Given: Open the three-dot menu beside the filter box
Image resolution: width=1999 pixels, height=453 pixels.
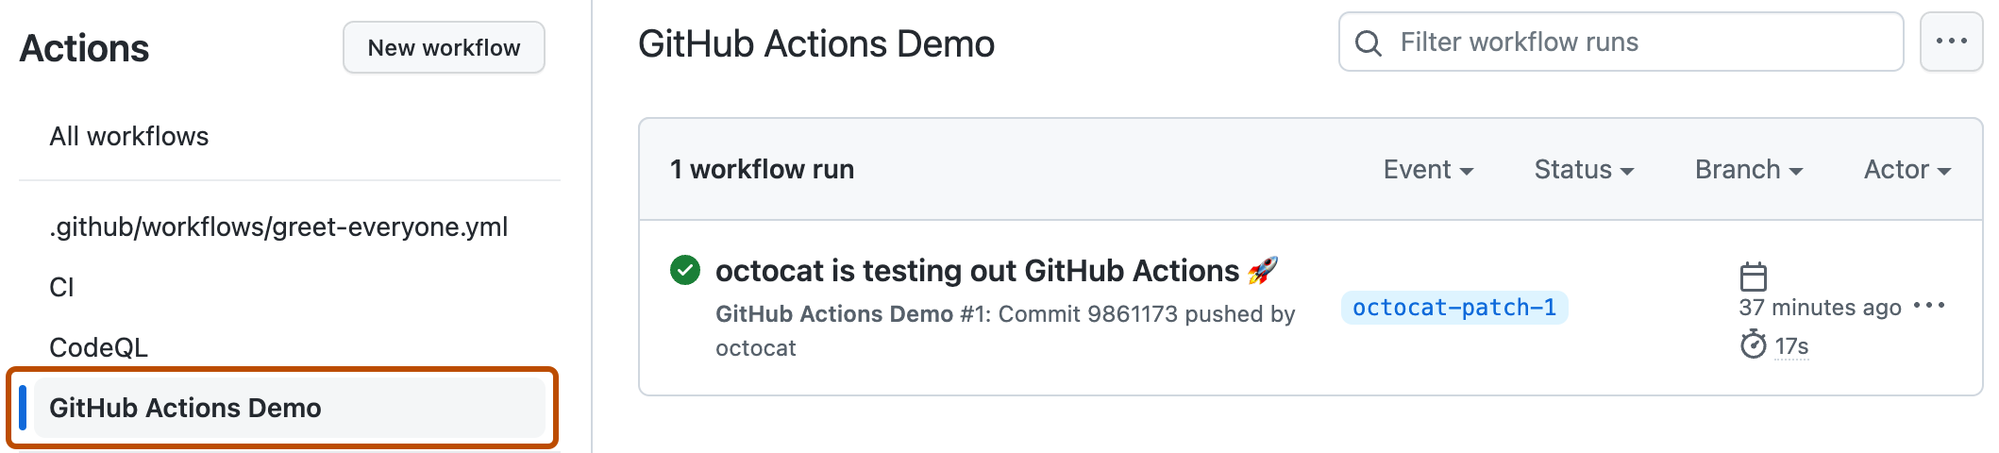Looking at the screenshot, I should point(1951,42).
